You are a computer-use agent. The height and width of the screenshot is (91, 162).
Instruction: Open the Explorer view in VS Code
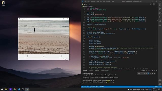pyautogui.click(x=160, y=5)
